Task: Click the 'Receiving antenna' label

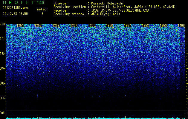Action: coord(69,14)
